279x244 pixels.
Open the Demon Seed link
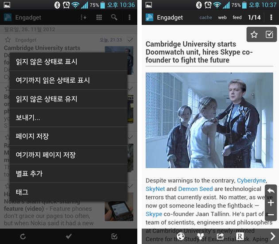click(195, 189)
